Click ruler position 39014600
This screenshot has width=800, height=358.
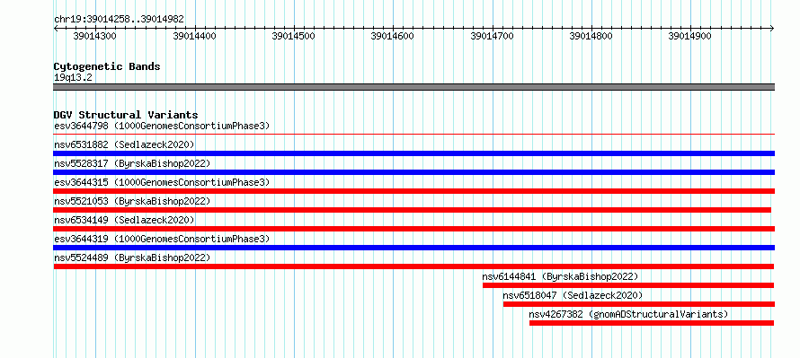(x=393, y=36)
